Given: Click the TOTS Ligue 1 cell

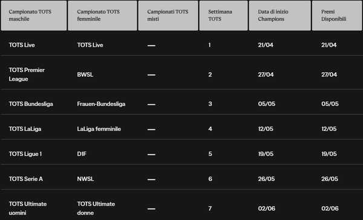Looking at the screenshot, I should [25, 154].
